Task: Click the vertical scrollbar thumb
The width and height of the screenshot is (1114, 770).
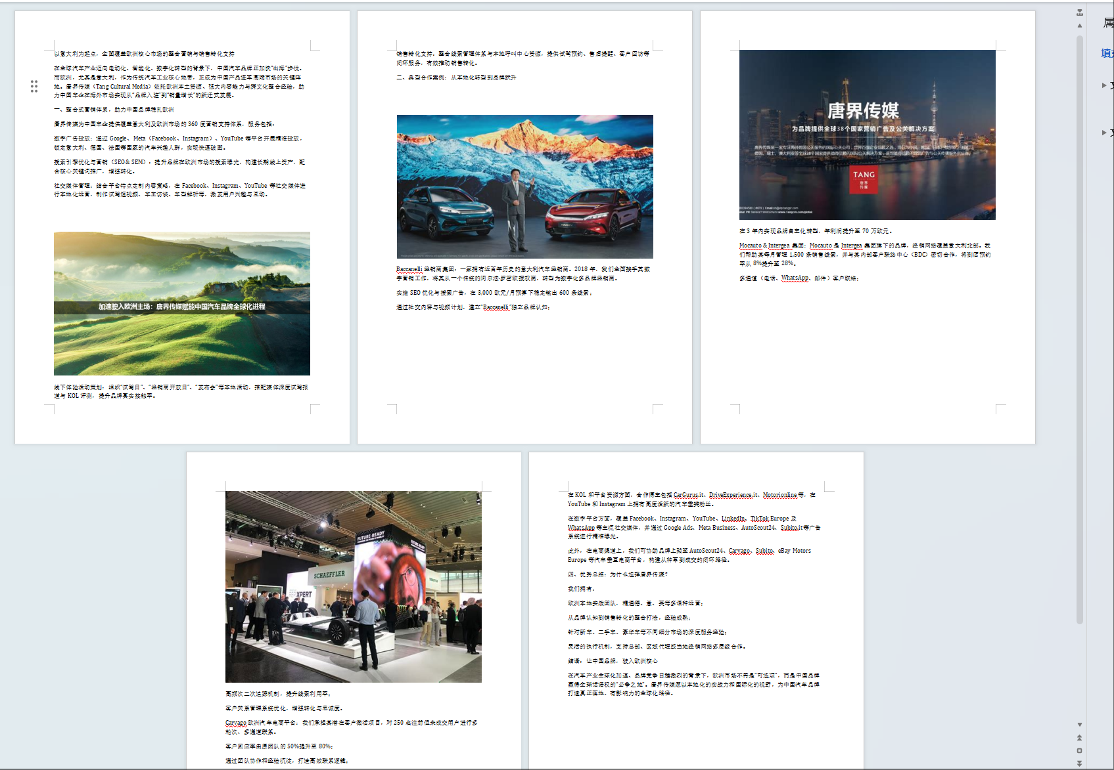Action: [1079, 328]
